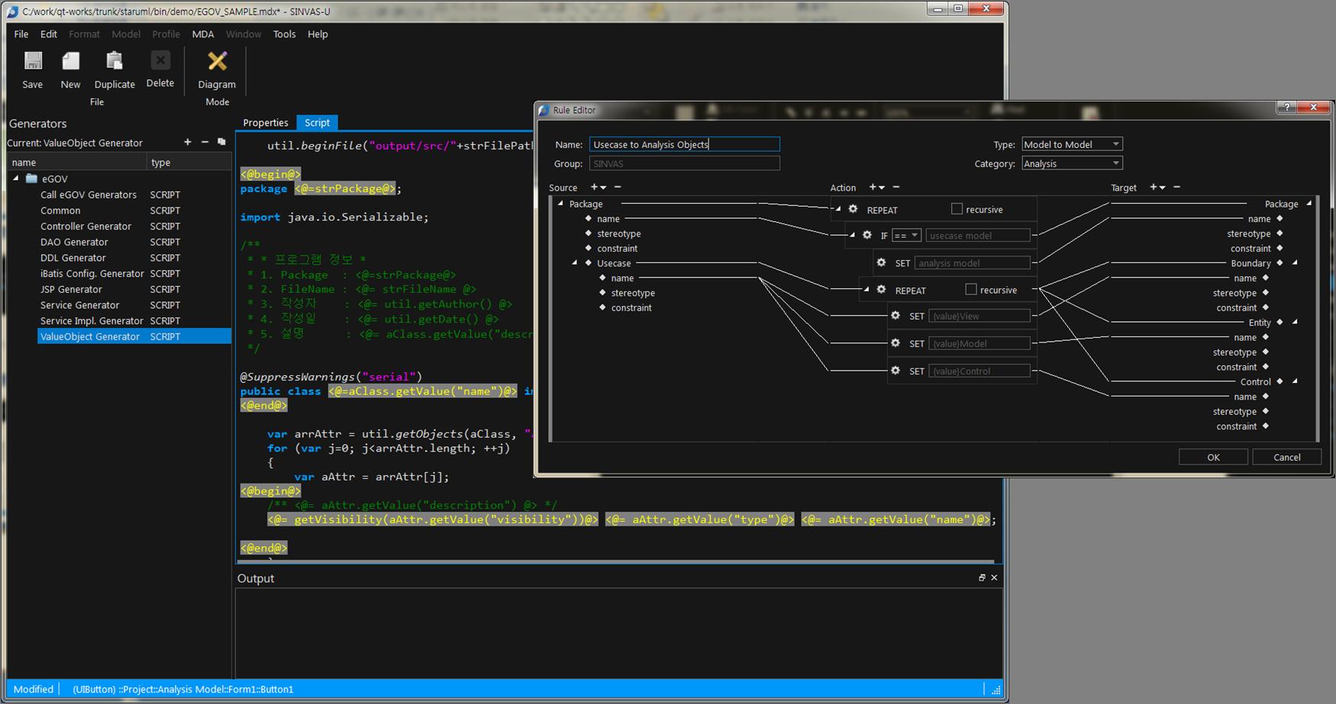The width and height of the screenshot is (1336, 704).
Task: Open settings gear of the IF action
Action: pyautogui.click(x=867, y=235)
